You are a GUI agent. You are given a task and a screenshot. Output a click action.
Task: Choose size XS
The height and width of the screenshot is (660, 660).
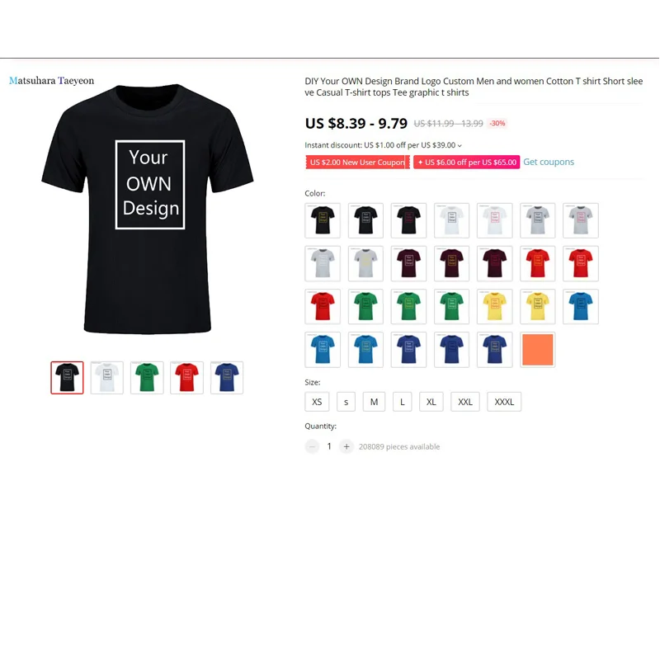click(317, 402)
